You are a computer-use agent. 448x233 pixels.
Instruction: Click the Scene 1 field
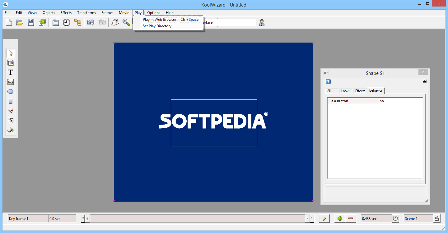[x=418, y=218]
